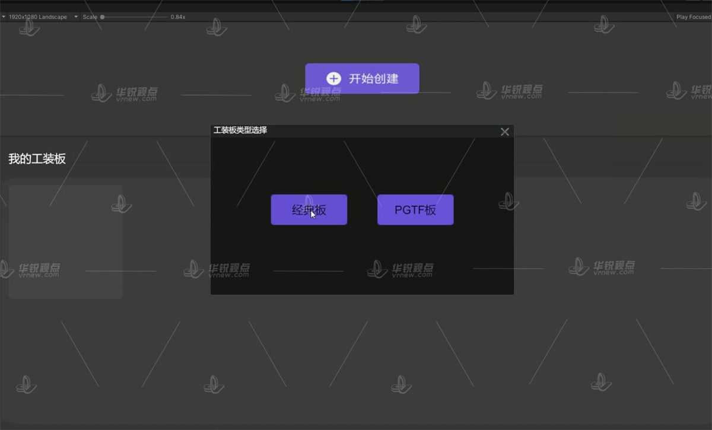
Task: Choose the PGTF板 option
Action: coord(415,210)
